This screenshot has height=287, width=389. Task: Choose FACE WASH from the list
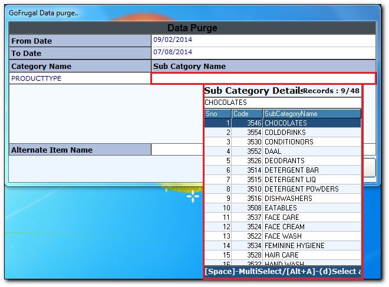click(284, 236)
